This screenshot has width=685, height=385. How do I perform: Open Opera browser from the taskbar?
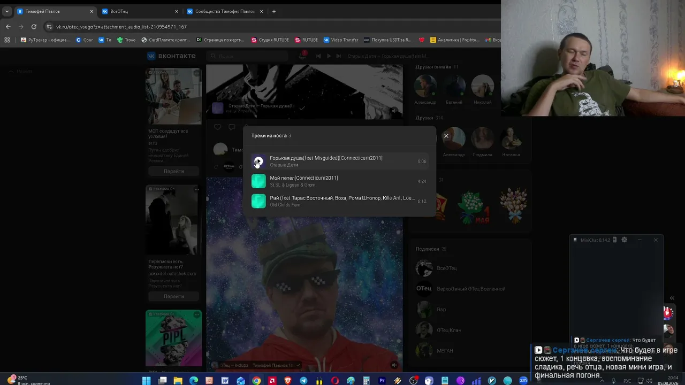(x=335, y=381)
